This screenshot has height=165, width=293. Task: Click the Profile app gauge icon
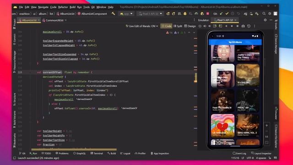point(196,14)
